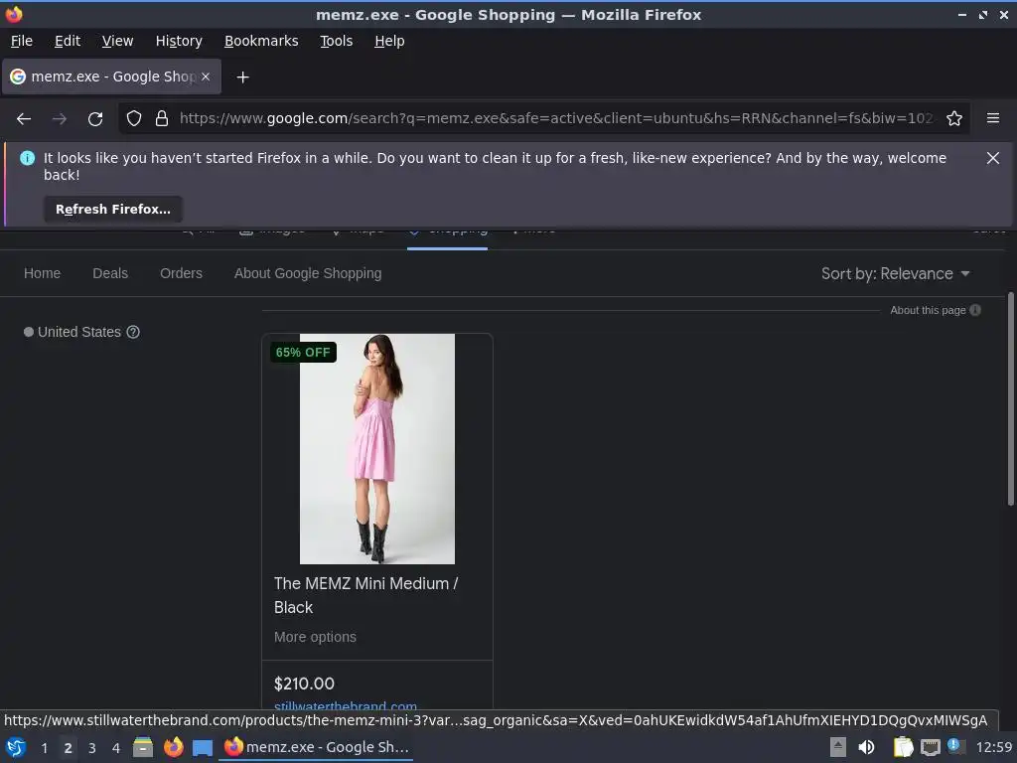Click the clock showing 12:59
Image resolution: width=1017 pixels, height=763 pixels.
point(993,747)
